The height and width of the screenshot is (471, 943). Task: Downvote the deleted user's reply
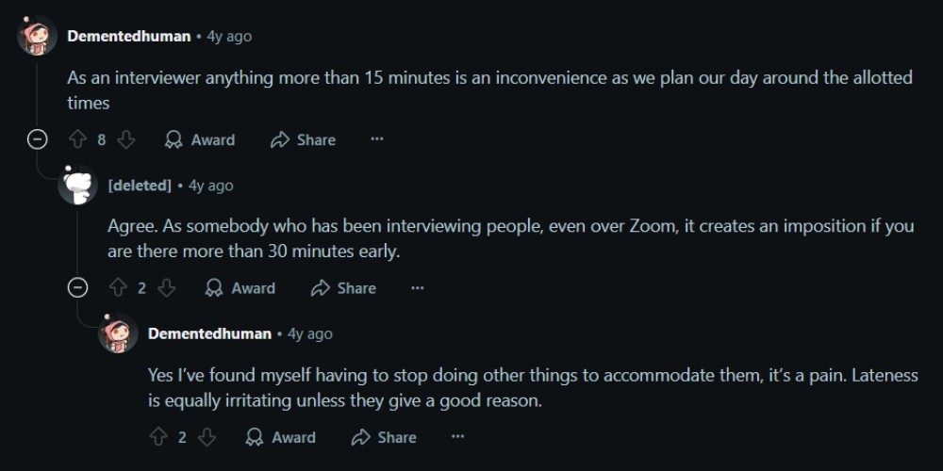(166, 288)
